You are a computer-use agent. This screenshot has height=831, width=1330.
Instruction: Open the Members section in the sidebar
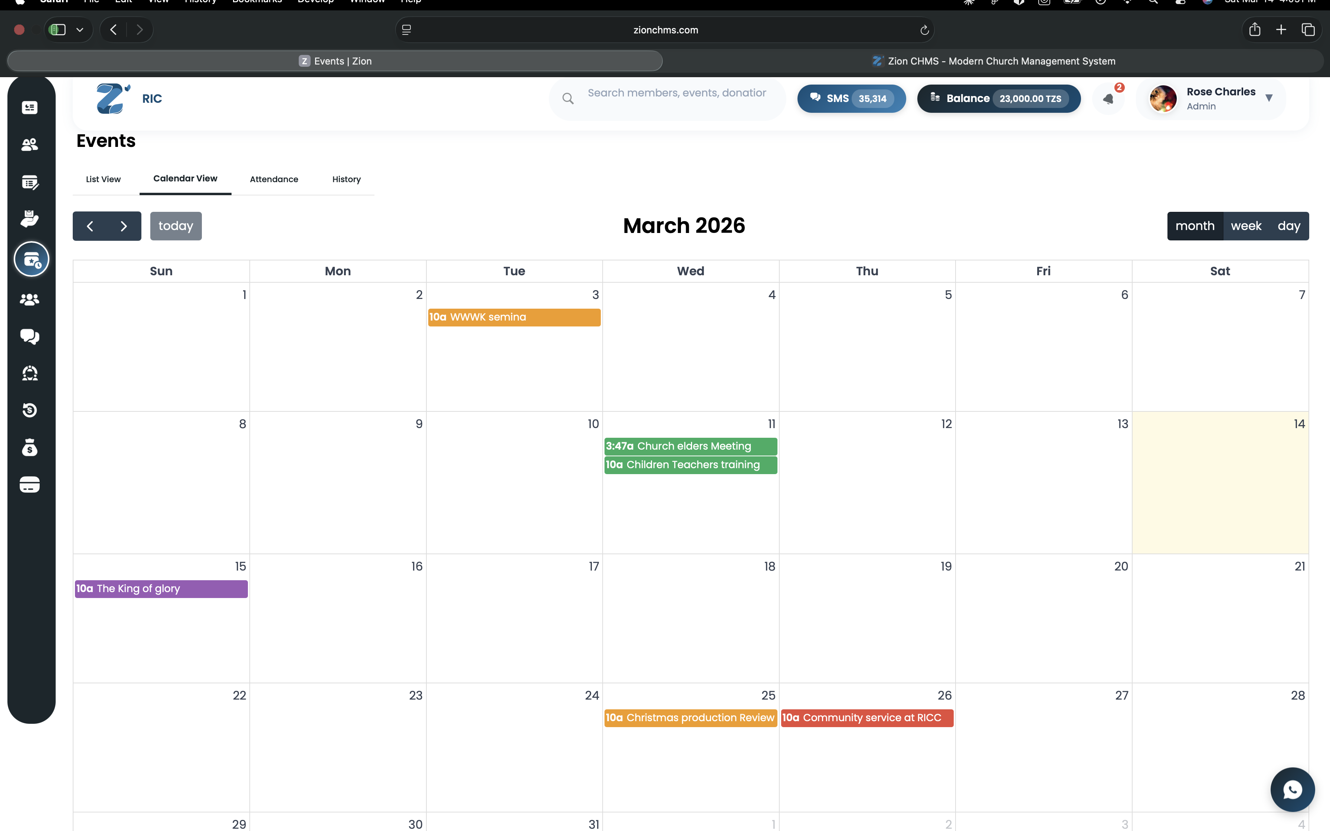pyautogui.click(x=29, y=145)
